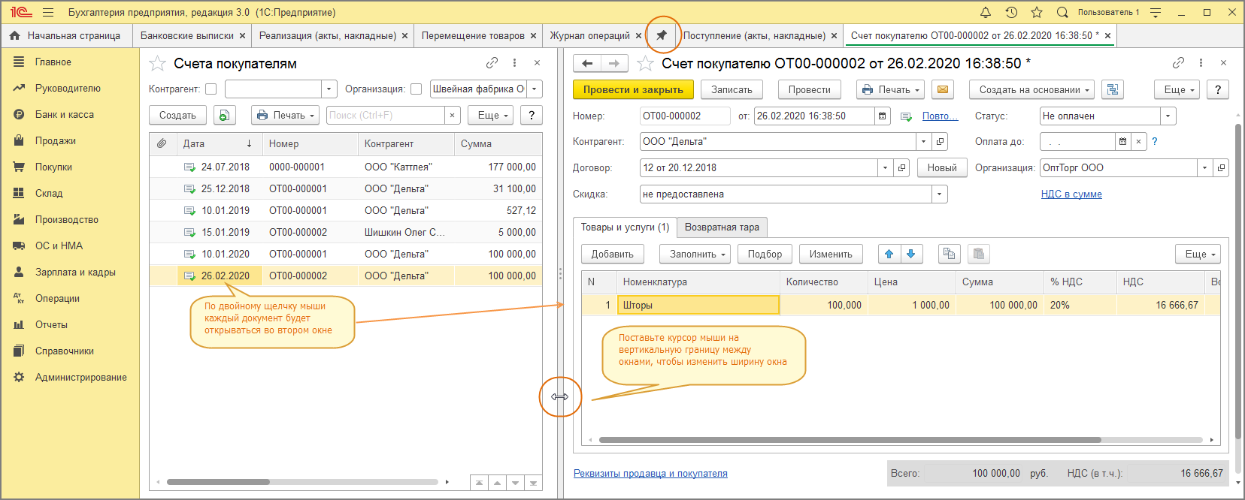Move row down with blue down arrow
The width and height of the screenshot is (1245, 500).
point(911,254)
